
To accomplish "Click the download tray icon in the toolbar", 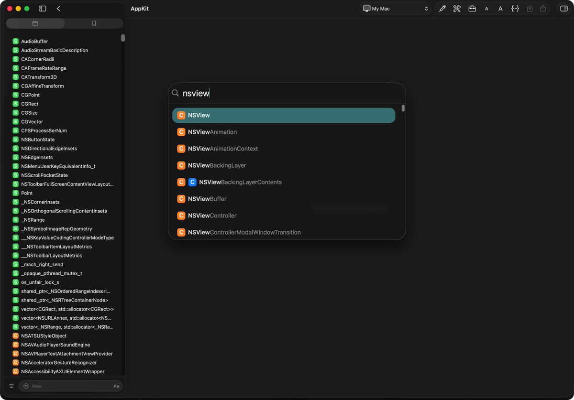I will point(530,9).
